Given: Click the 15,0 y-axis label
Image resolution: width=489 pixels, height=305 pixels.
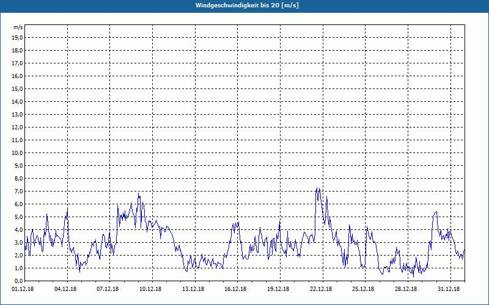Looking at the screenshot, I should pyautogui.click(x=17, y=88).
